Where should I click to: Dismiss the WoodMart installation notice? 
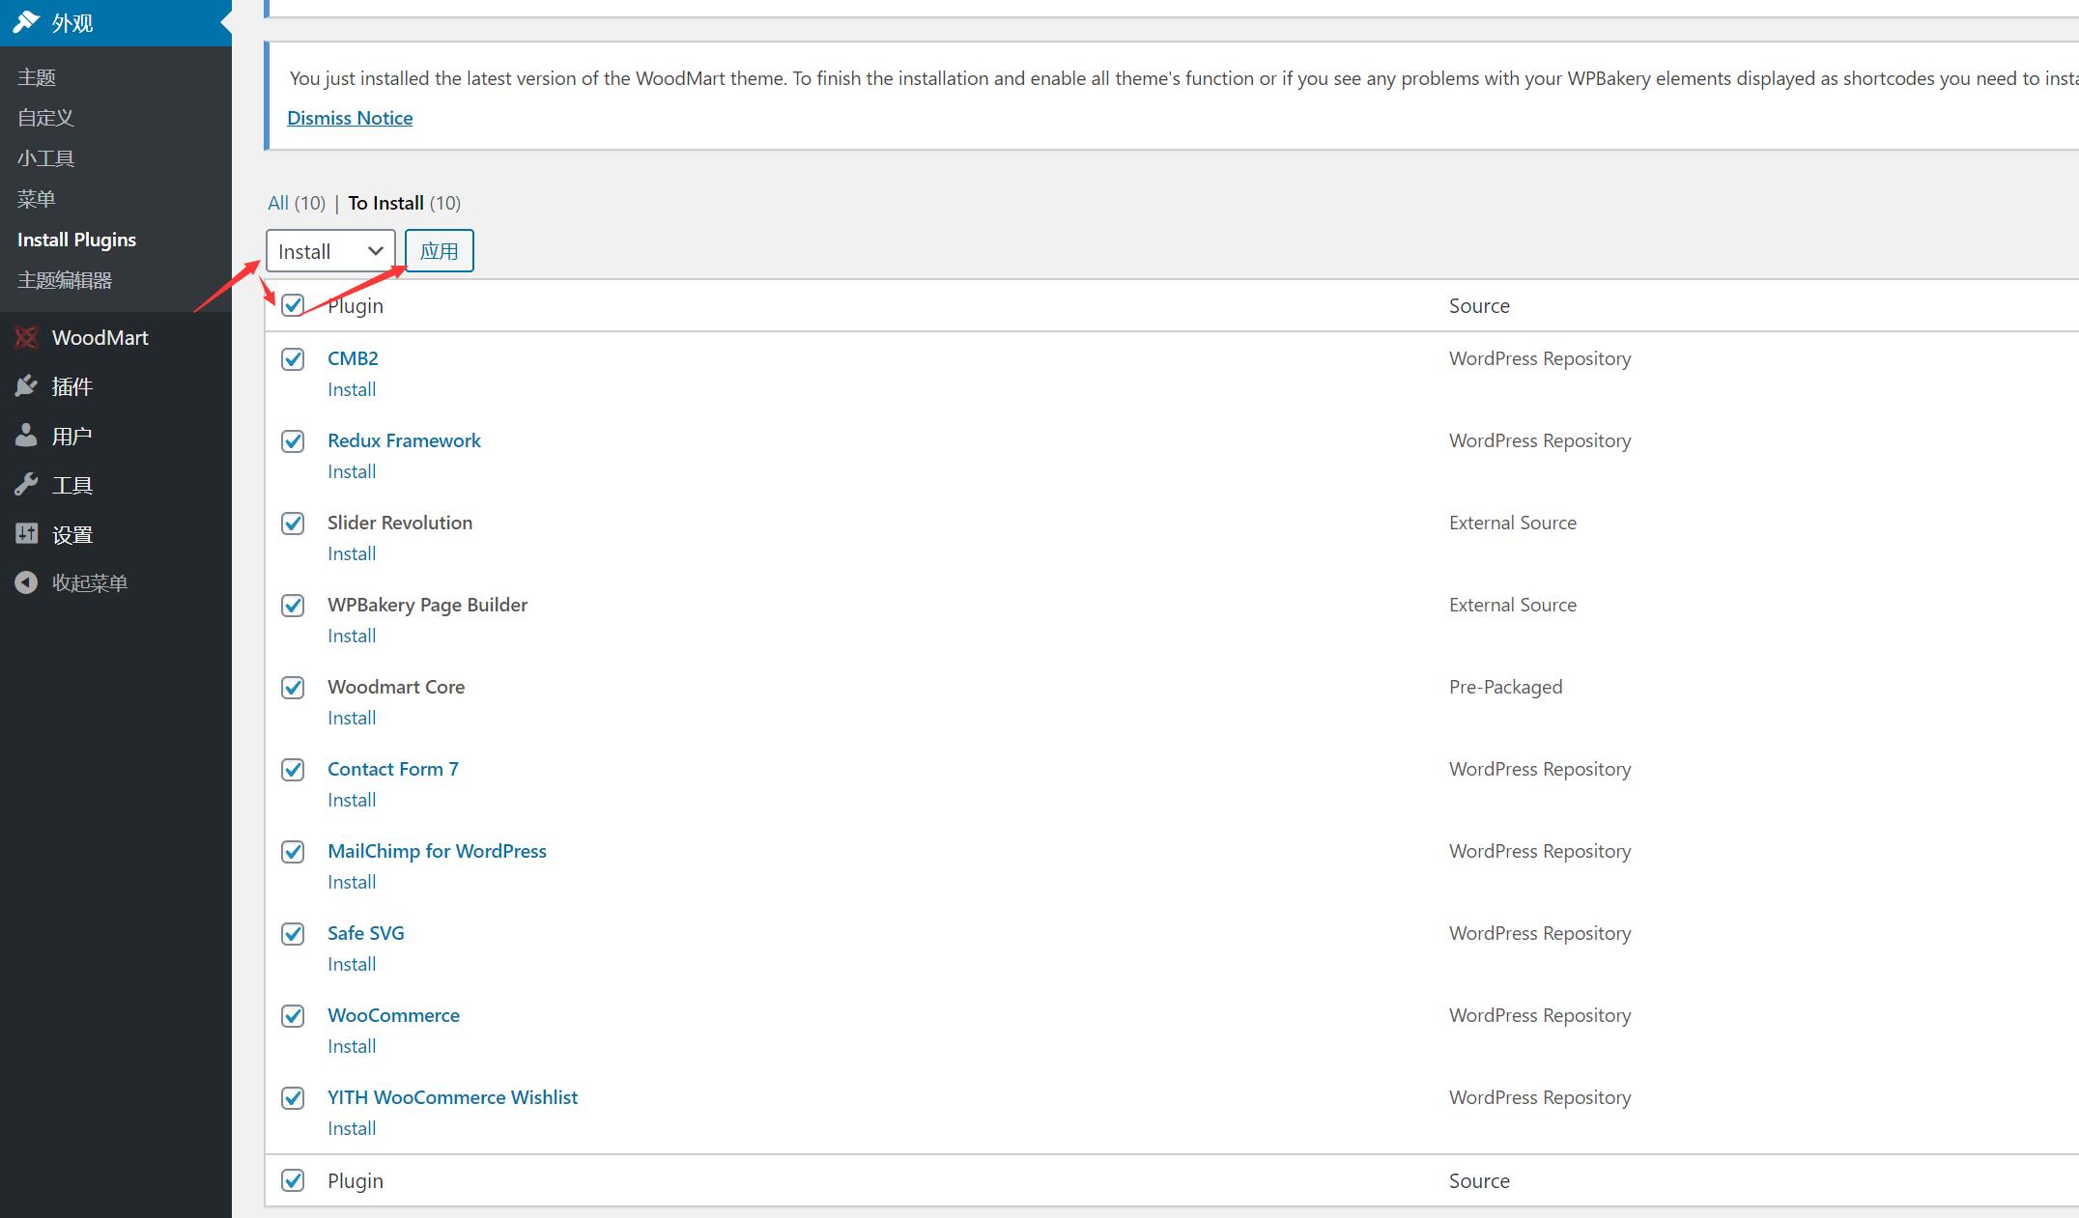350,118
